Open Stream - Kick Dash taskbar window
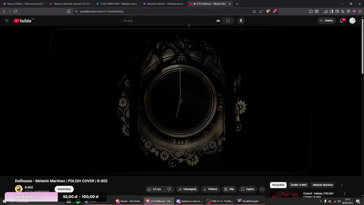This screenshot has width=364, height=205. [x=129, y=201]
